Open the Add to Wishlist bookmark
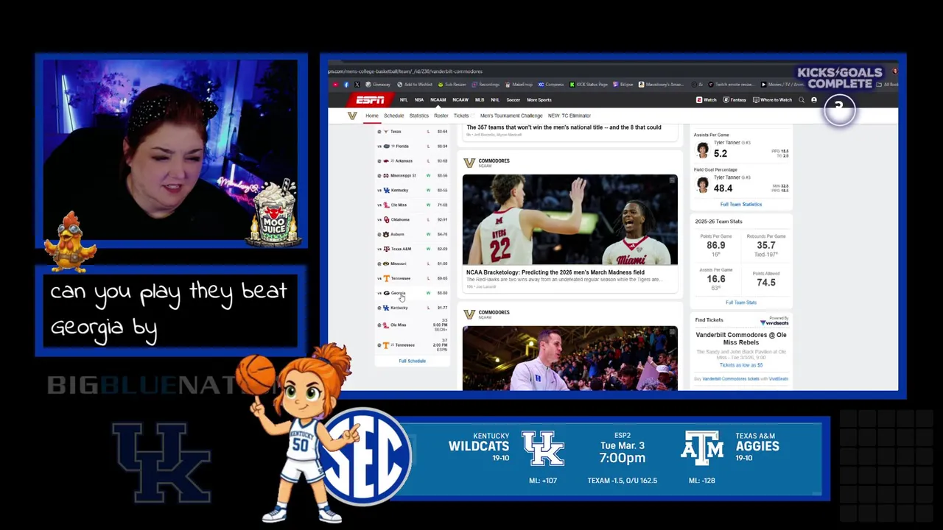 414,85
